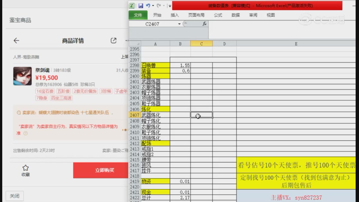Select the 披风 cell

pyautogui.click(x=155, y=165)
